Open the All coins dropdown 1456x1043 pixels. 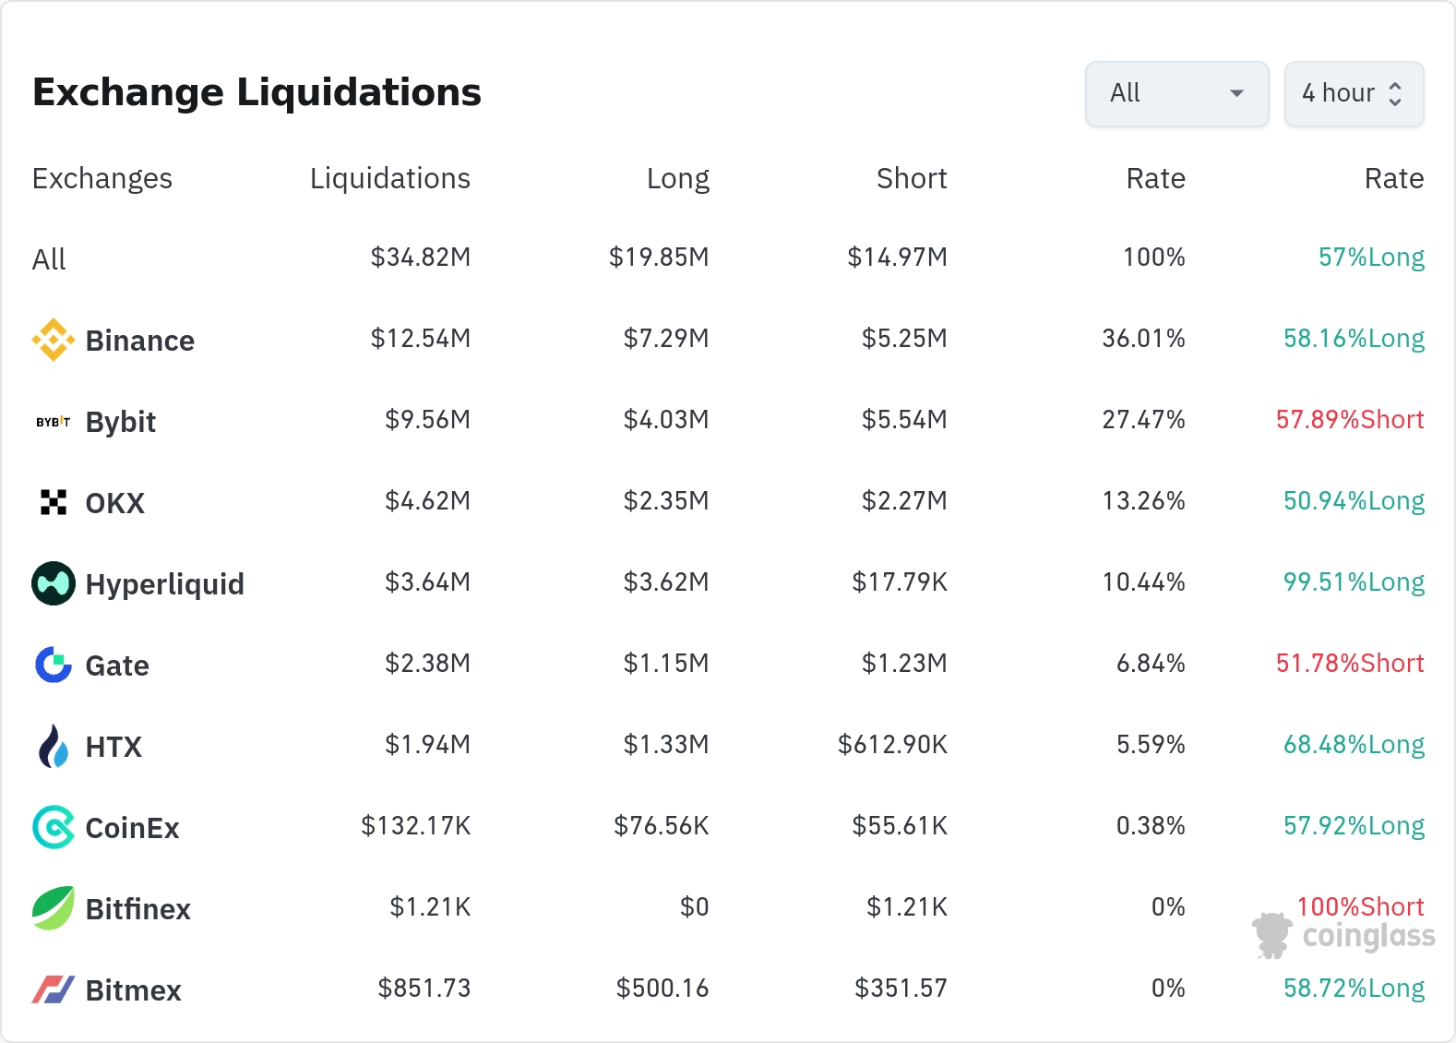[x=1176, y=93]
